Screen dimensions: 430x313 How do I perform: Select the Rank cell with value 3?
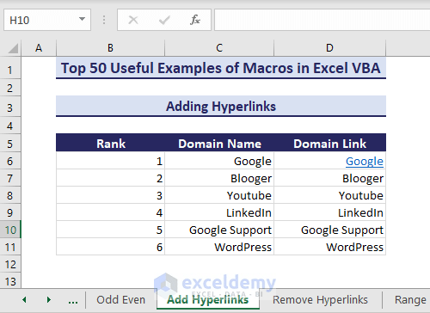click(x=111, y=195)
